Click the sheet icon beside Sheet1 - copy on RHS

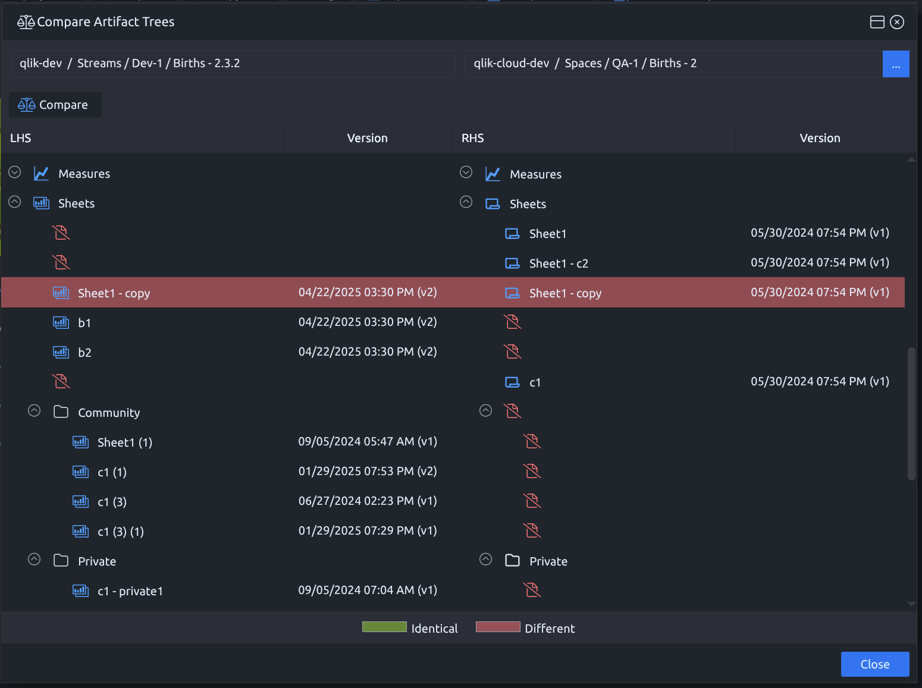click(512, 293)
